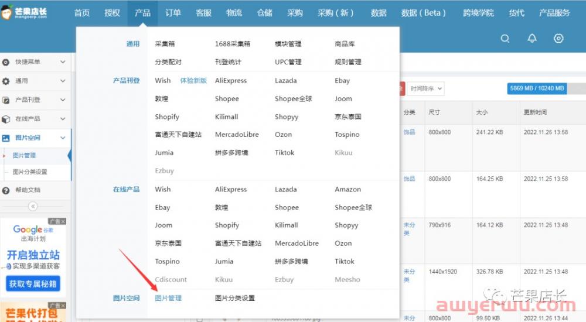Collapse the sidebar with the double-arrow button
Viewport: 586px width, 322px height.
pos(33,206)
